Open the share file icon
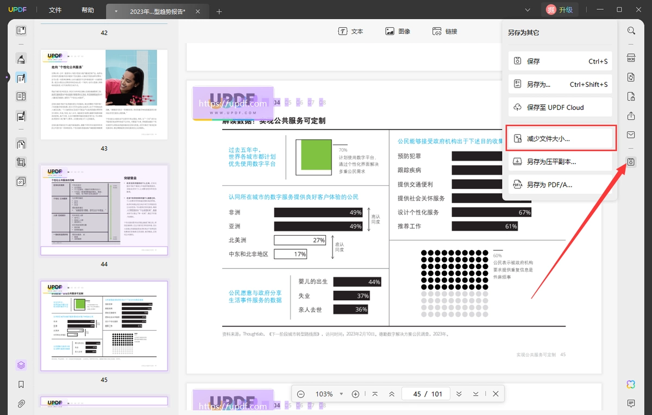 point(631,116)
